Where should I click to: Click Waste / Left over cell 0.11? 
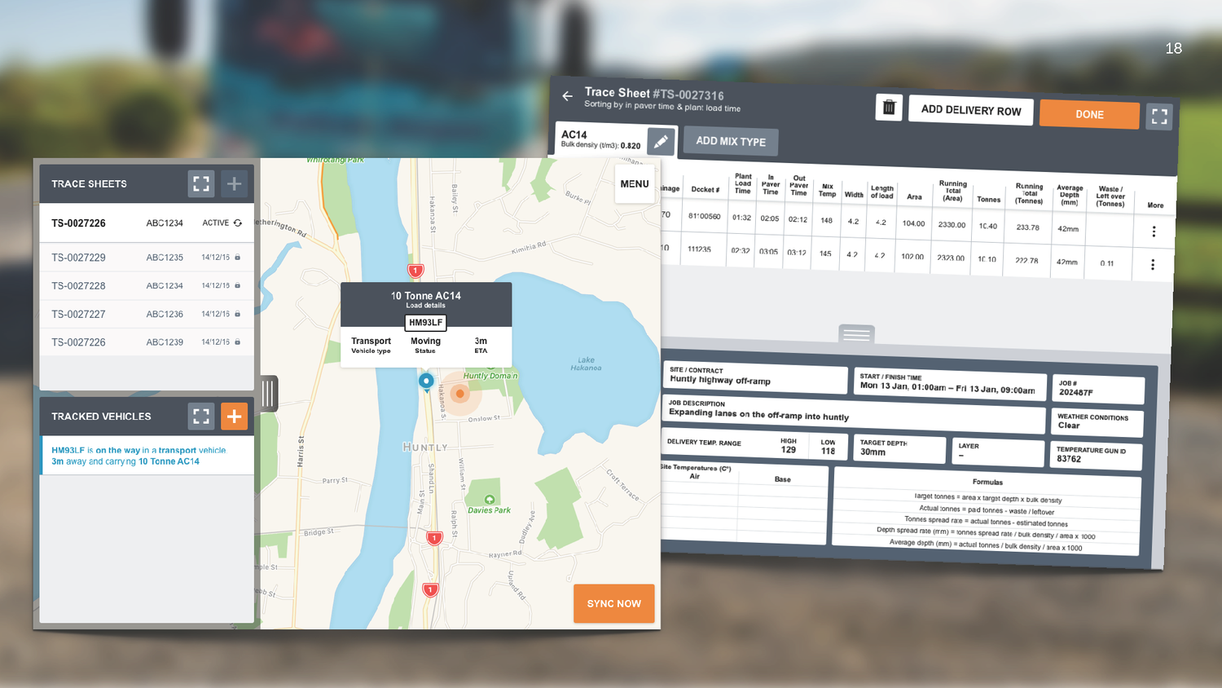(1107, 263)
